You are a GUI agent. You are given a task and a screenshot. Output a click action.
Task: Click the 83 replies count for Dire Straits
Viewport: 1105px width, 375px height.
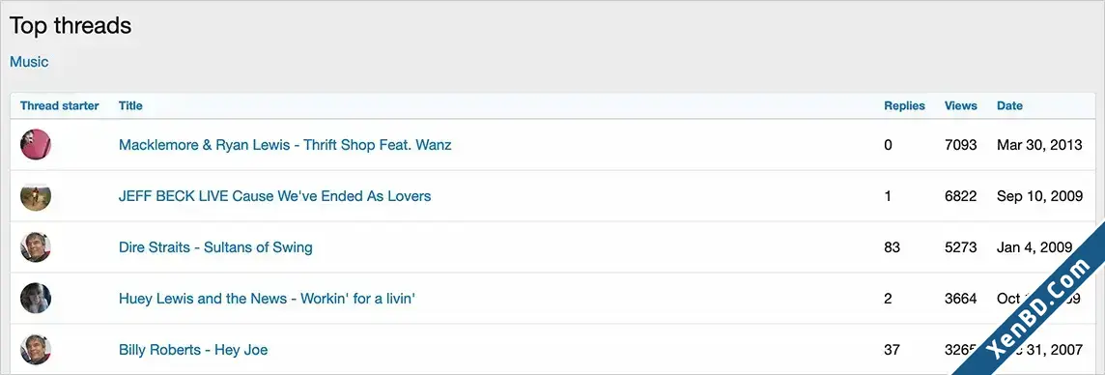click(892, 247)
